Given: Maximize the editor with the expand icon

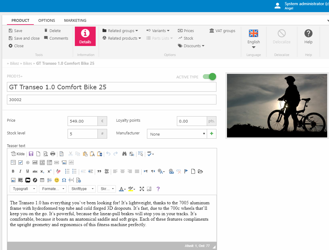Looking at the screenshot, I should (x=142, y=189).
